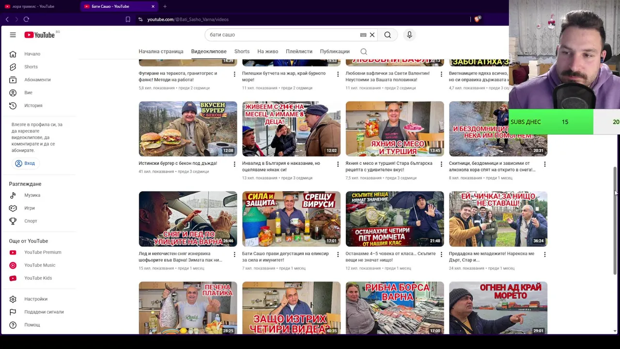Activate voice search microphone
This screenshot has width=620, height=349.
click(409, 35)
